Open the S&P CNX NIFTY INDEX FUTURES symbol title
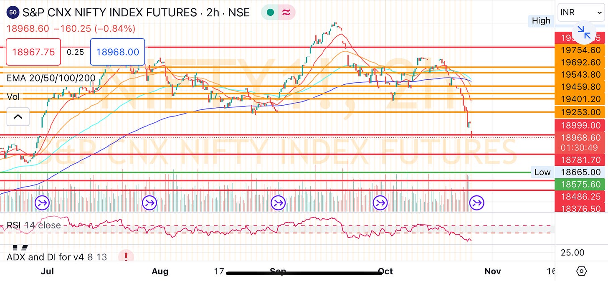This screenshot has height=281, width=608. (x=136, y=13)
